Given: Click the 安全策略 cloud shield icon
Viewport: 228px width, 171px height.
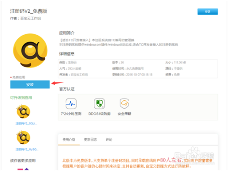Looking at the screenshot, I should 124,104.
